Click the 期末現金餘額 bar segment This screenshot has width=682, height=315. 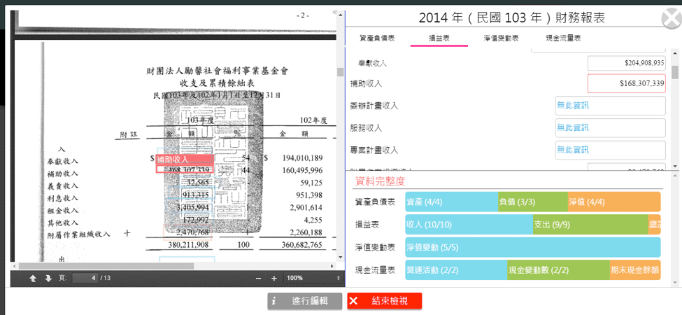click(x=635, y=269)
